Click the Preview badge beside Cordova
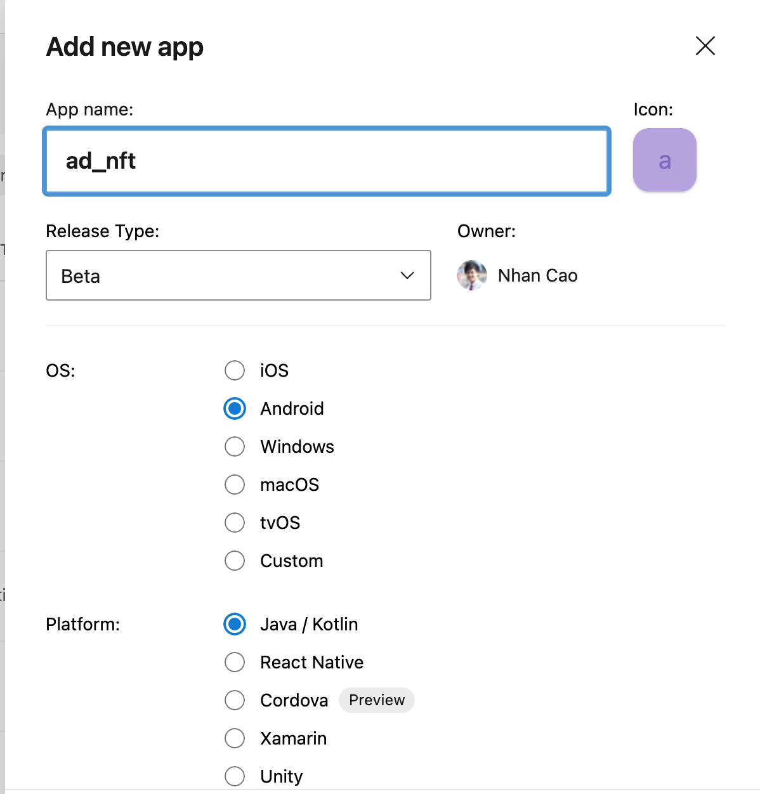The image size is (760, 794). [x=377, y=700]
